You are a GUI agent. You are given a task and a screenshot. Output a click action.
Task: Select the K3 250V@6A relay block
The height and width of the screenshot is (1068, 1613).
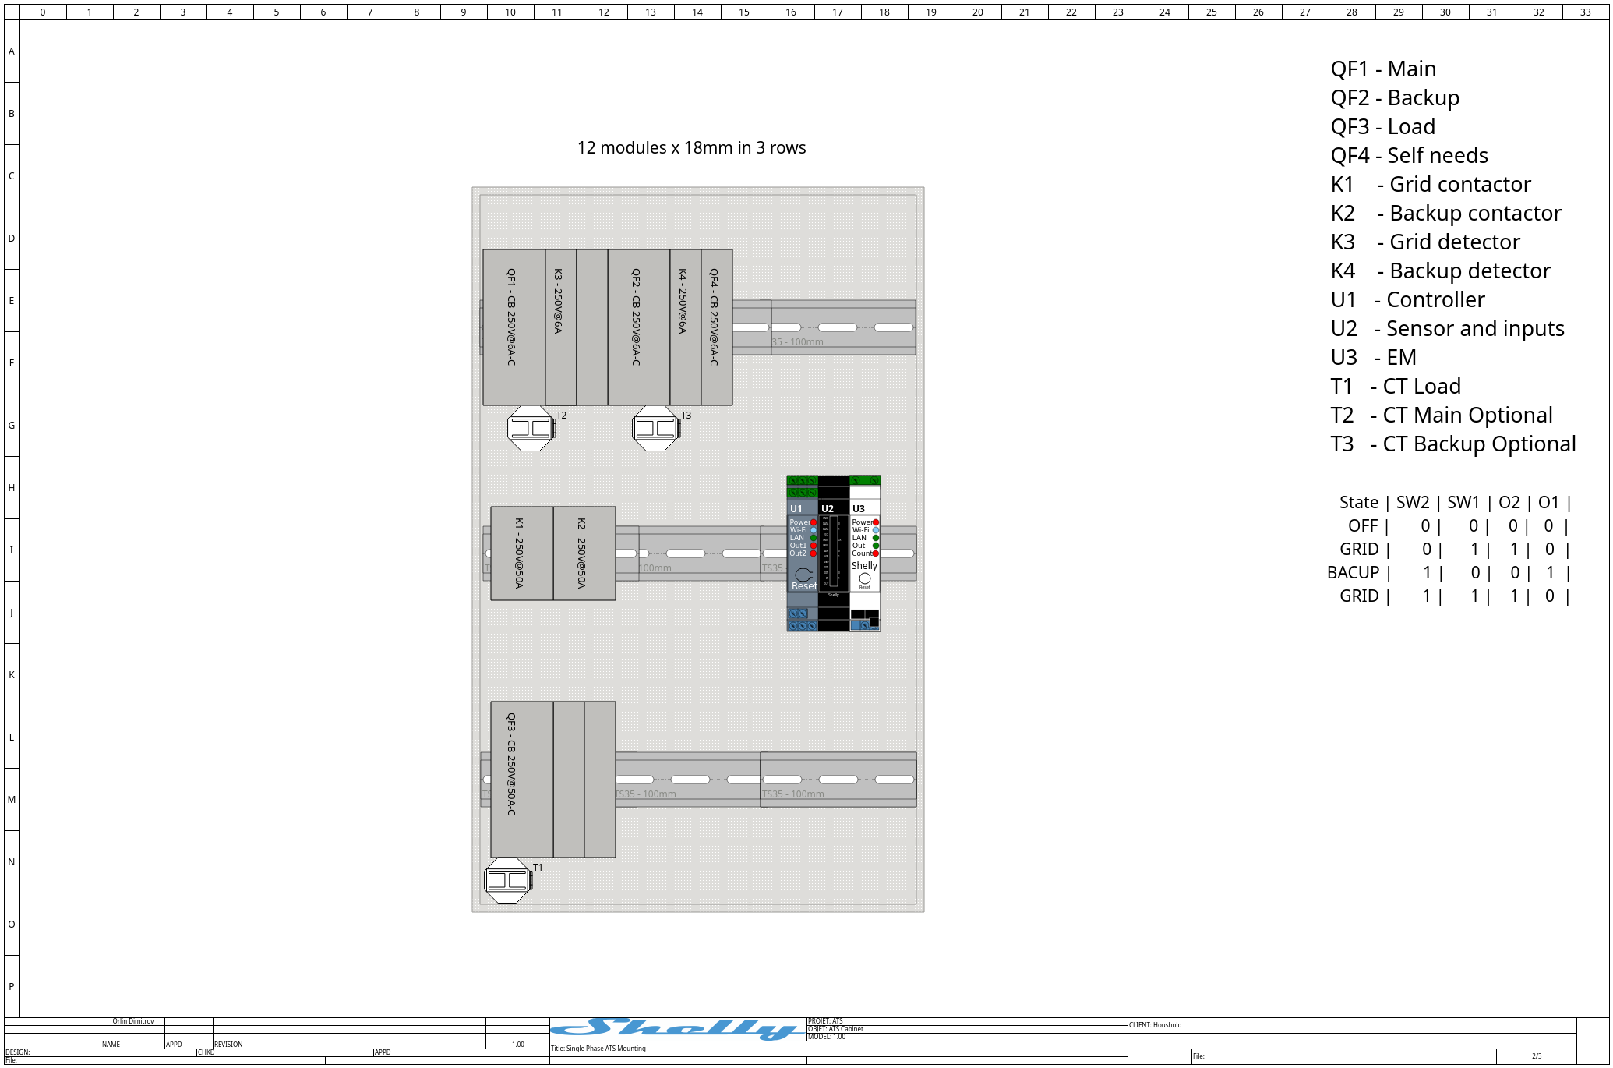(x=561, y=327)
